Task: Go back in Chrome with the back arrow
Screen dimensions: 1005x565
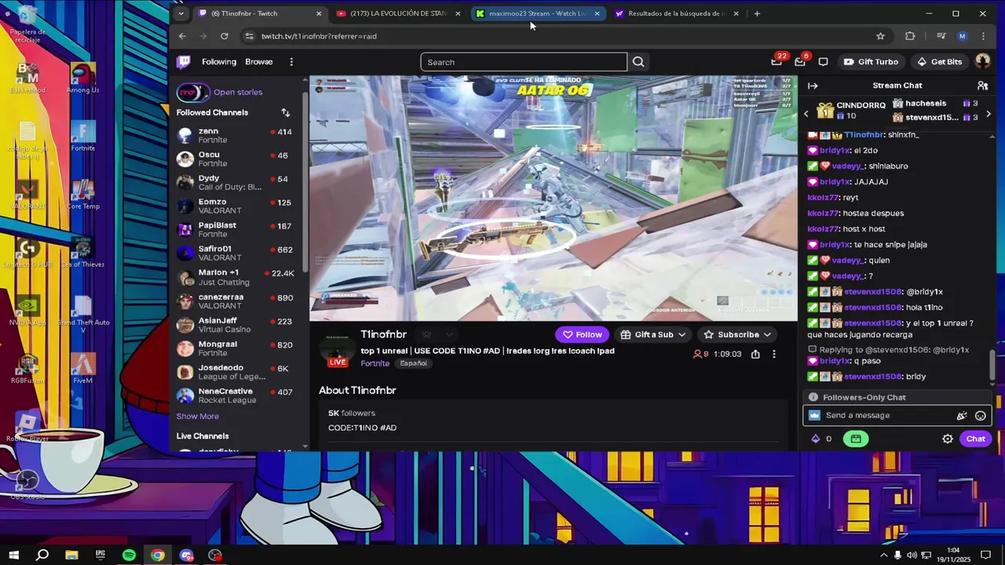Action: click(182, 36)
